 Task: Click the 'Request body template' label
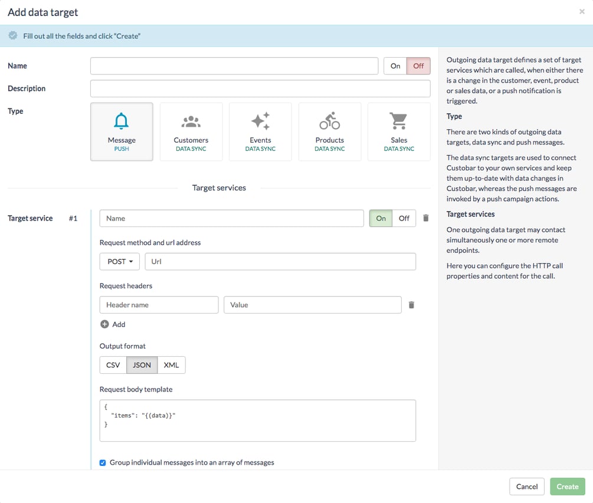(136, 389)
